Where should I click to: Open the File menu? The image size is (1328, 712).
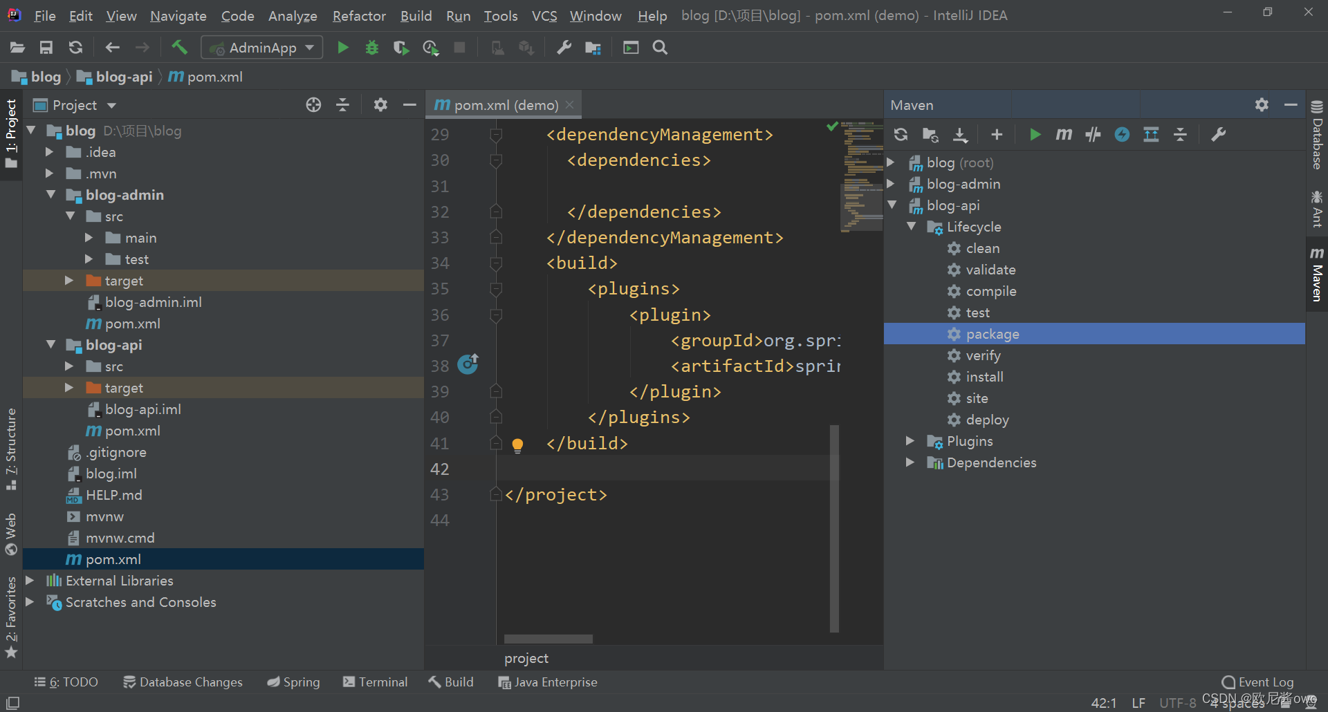click(45, 15)
